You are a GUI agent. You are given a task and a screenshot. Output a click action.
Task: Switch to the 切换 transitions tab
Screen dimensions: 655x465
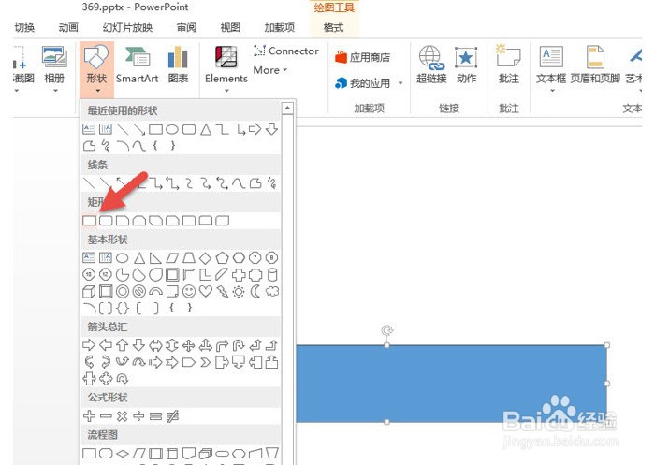24,27
